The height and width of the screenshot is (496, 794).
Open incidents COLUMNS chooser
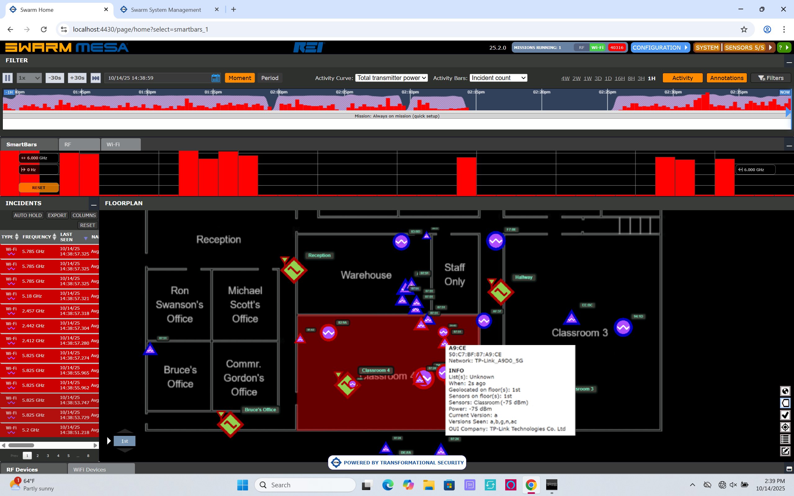84,215
